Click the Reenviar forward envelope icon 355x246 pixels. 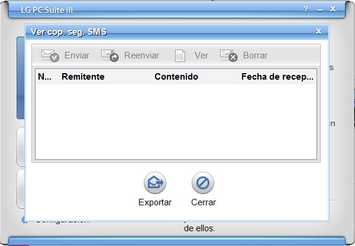[x=110, y=55]
